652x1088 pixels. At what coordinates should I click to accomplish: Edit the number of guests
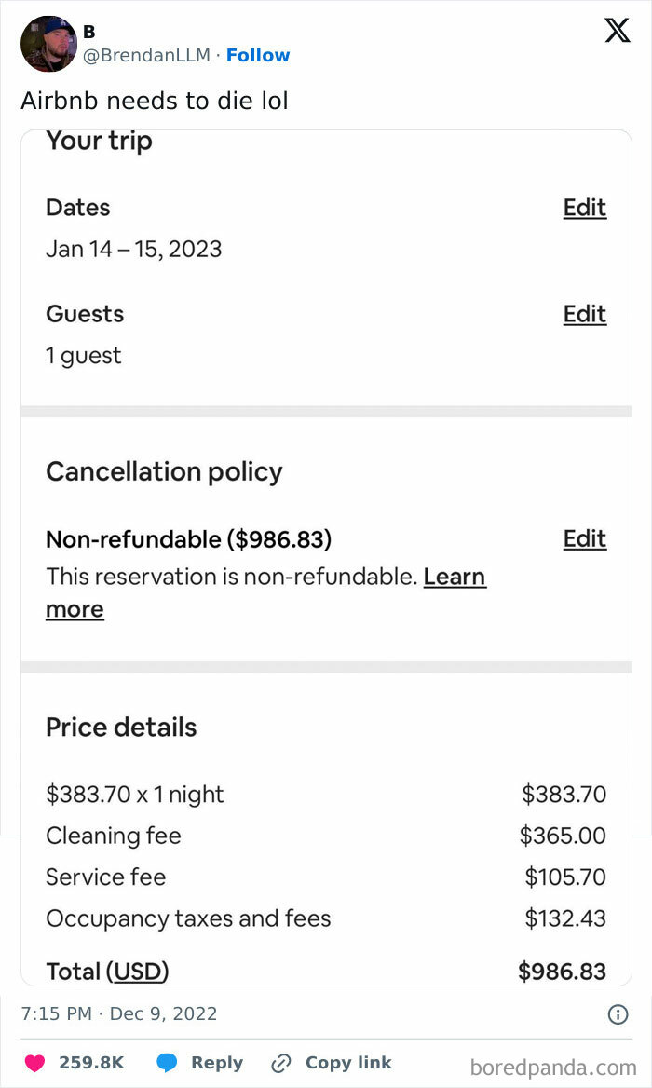(584, 314)
